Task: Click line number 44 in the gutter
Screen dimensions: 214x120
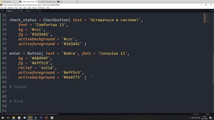Action: pyautogui.click(x=4, y=77)
